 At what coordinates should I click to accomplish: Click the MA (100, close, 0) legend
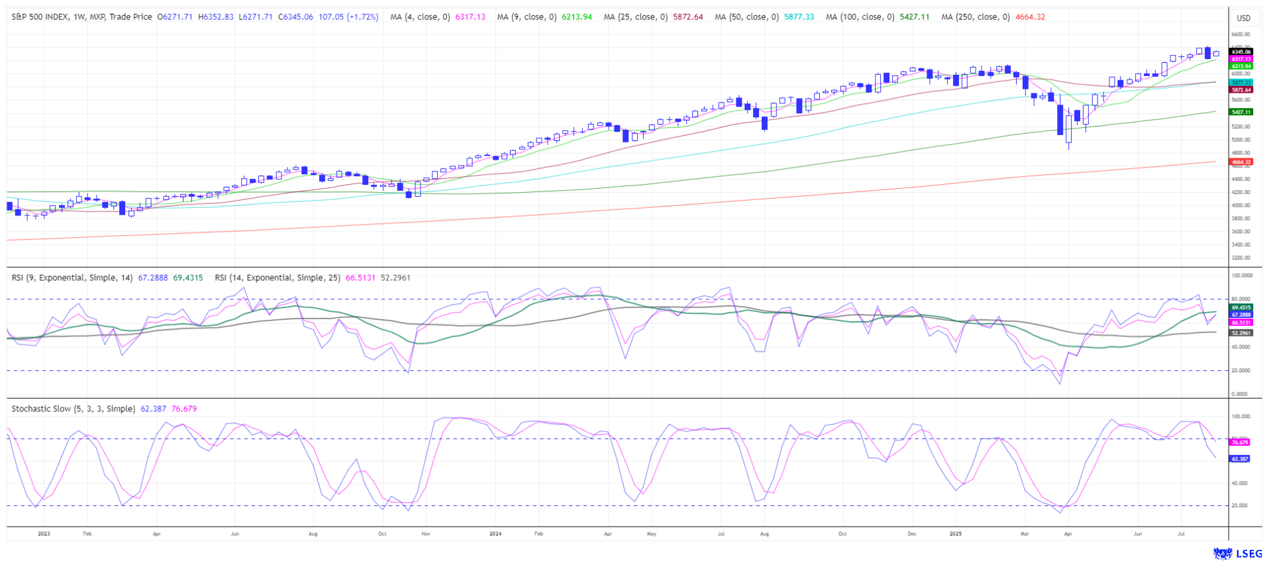[x=859, y=17]
